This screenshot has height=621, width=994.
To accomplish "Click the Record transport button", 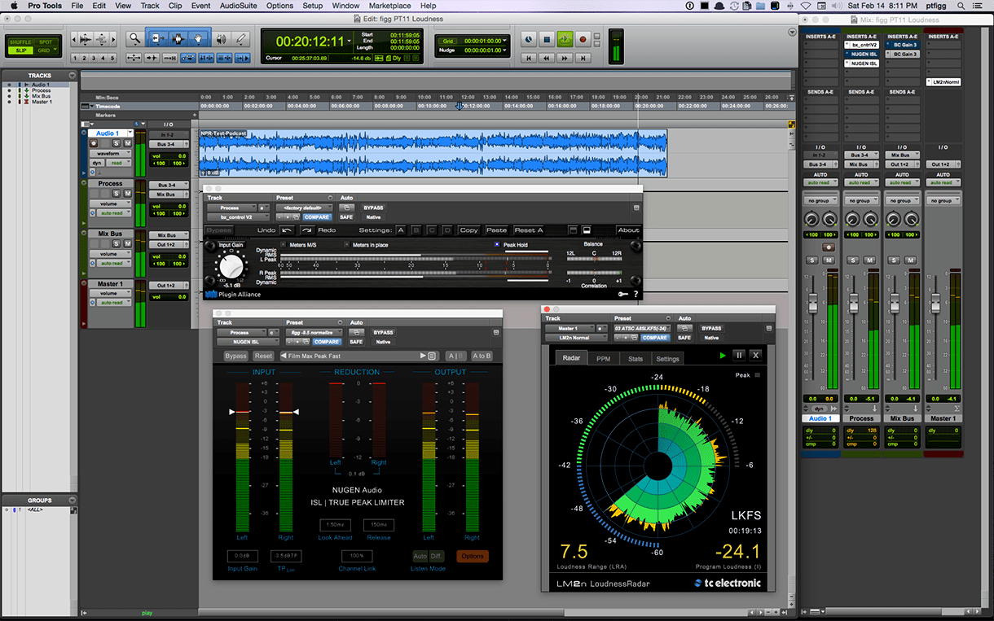I will click(583, 39).
